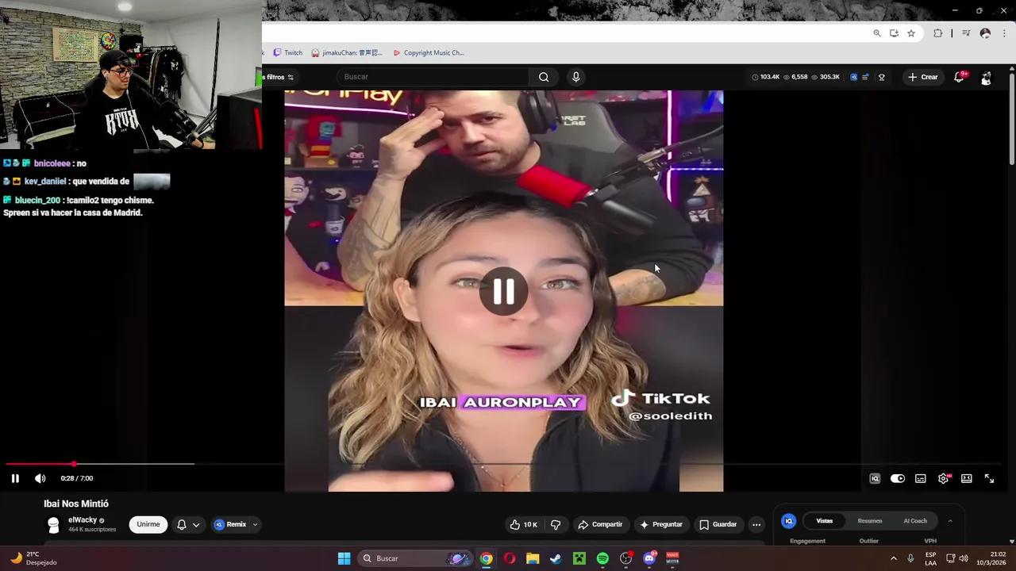Screen dimensions: 1016x571
Task: Open Chrome media controls icon
Action: pyautogui.click(x=966, y=33)
